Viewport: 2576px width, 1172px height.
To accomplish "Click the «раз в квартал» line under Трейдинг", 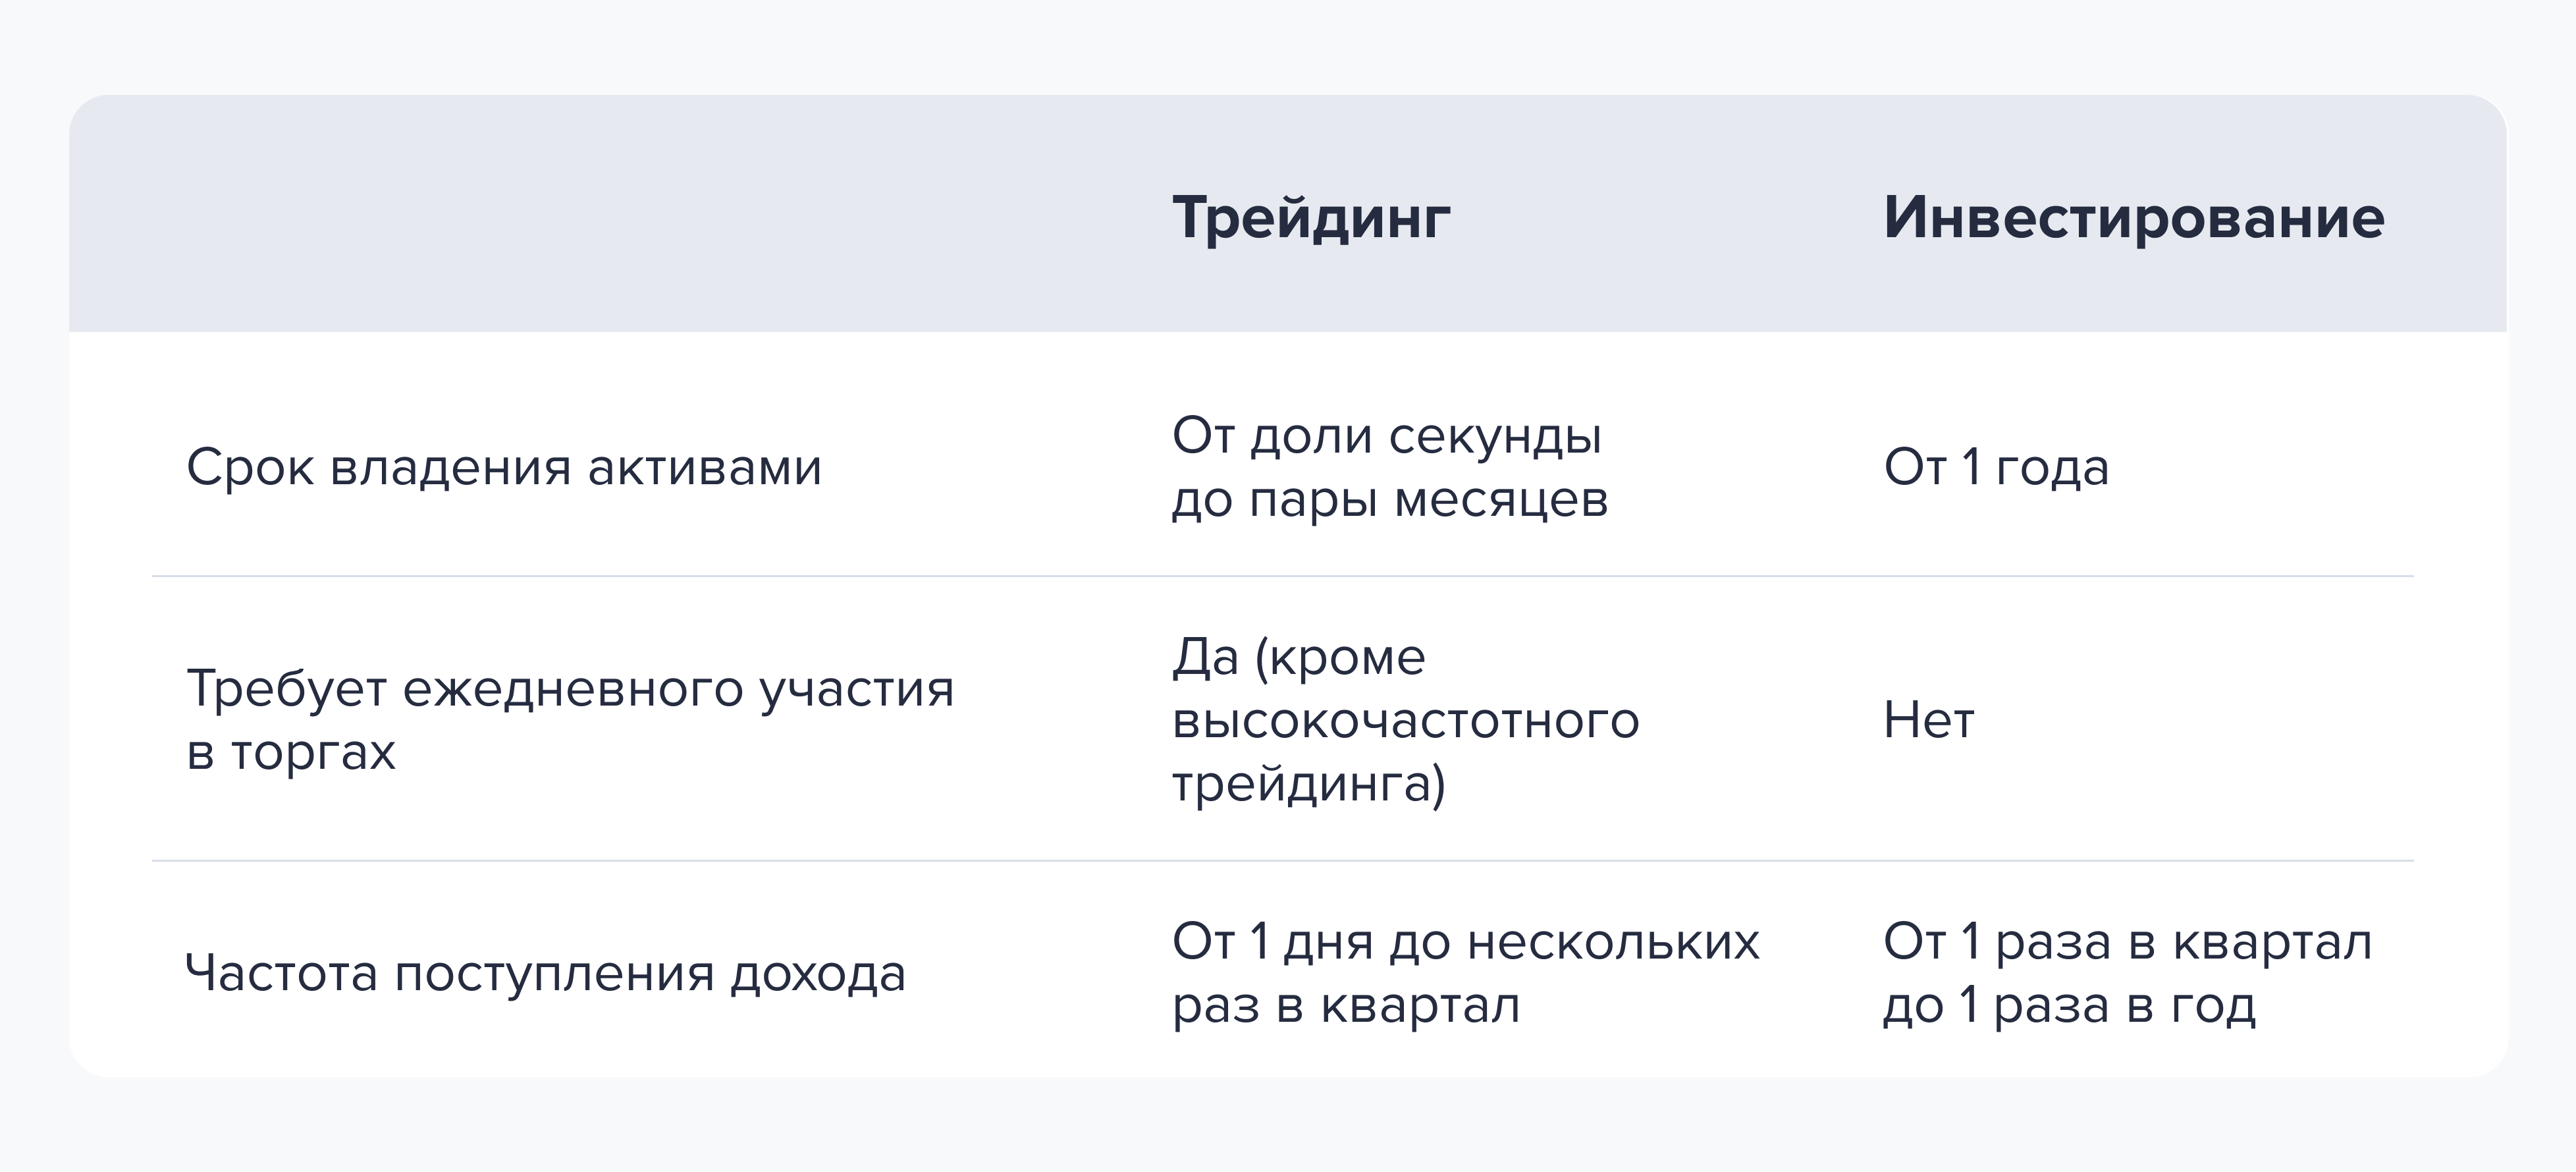I will [x=1346, y=1005].
